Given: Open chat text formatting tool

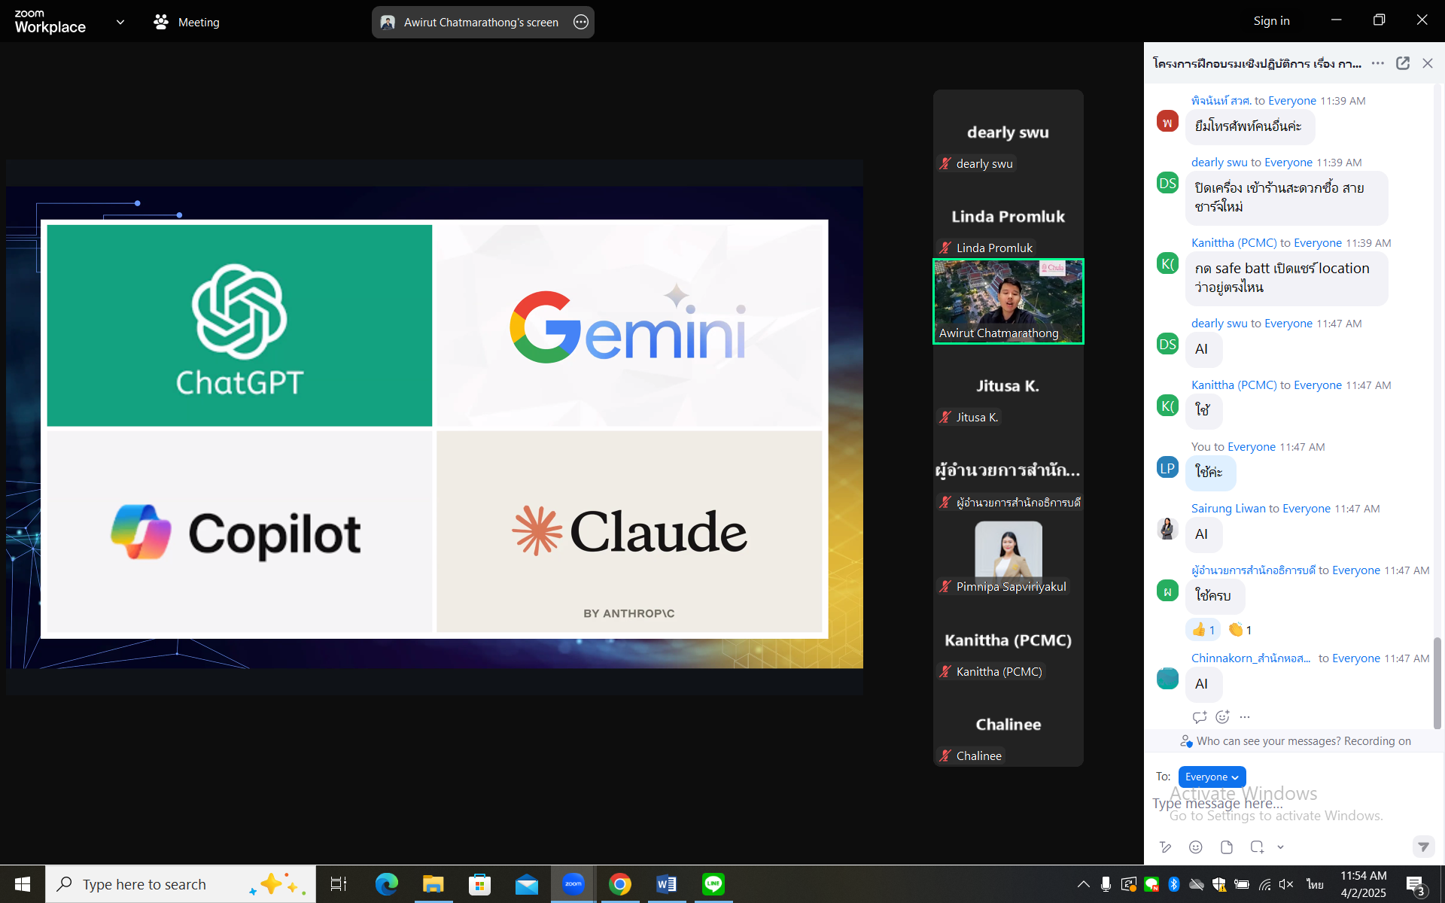Looking at the screenshot, I should 1166,847.
